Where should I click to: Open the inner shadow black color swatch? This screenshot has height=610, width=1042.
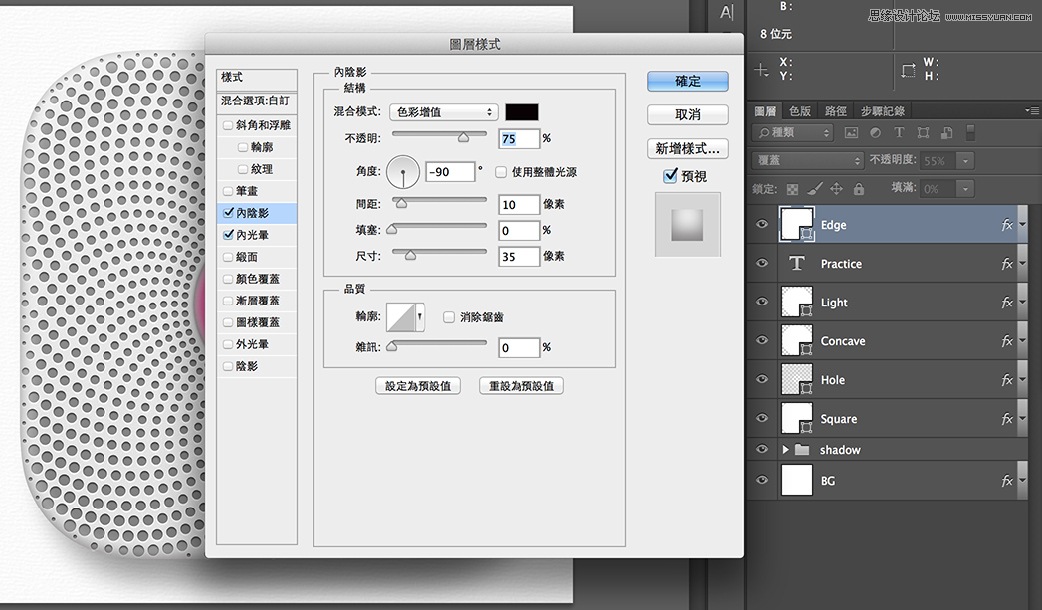521,112
